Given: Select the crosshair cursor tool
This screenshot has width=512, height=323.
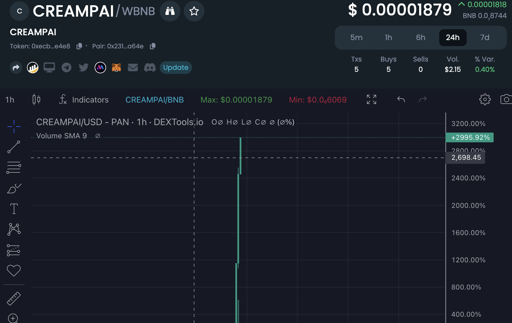Looking at the screenshot, I should click(14, 127).
